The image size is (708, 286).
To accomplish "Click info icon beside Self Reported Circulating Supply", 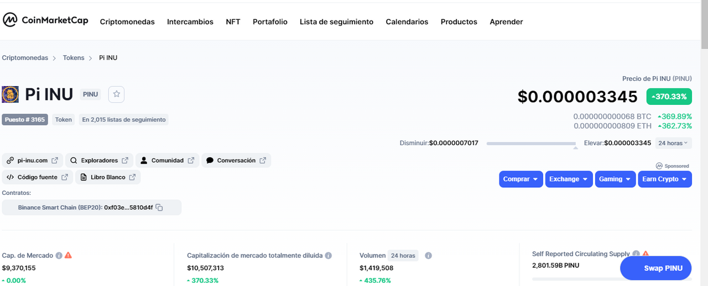I will pyautogui.click(x=636, y=254).
